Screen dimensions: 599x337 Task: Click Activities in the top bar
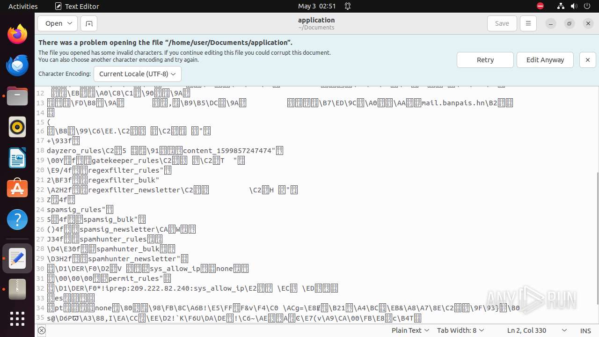[x=23, y=6]
